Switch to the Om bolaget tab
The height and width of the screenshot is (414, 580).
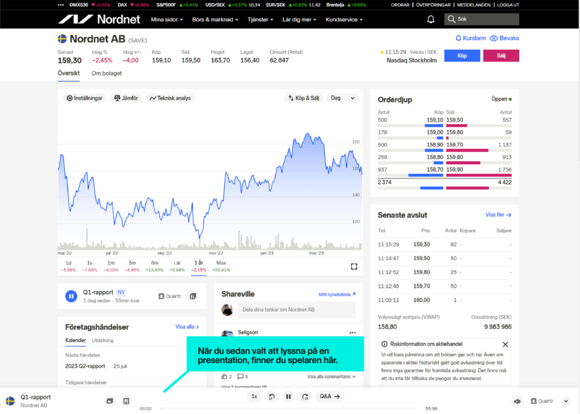point(106,73)
